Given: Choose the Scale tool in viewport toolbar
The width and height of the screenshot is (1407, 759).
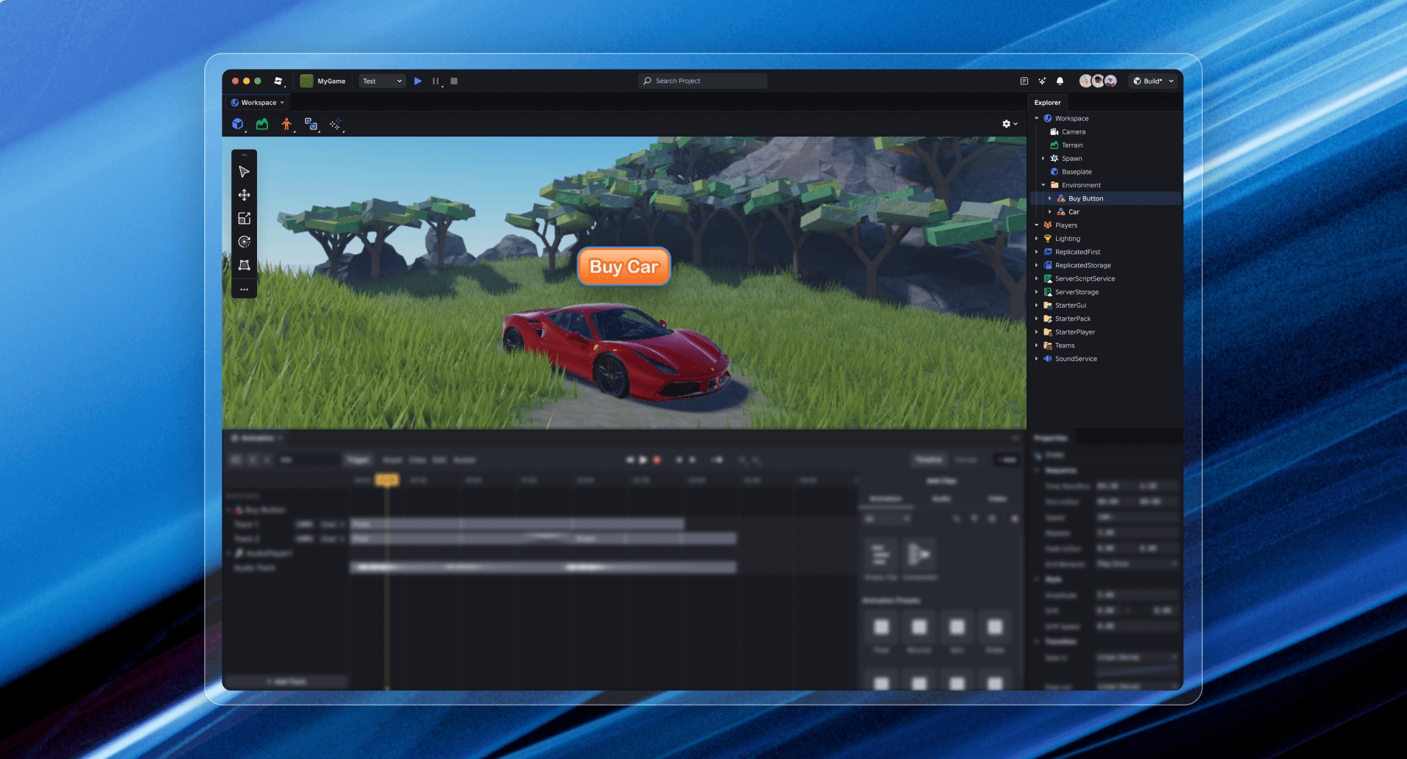Looking at the screenshot, I should click(245, 218).
